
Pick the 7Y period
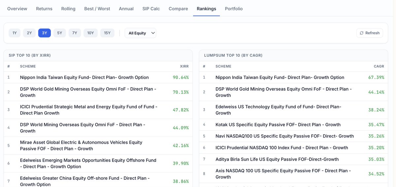point(75,33)
